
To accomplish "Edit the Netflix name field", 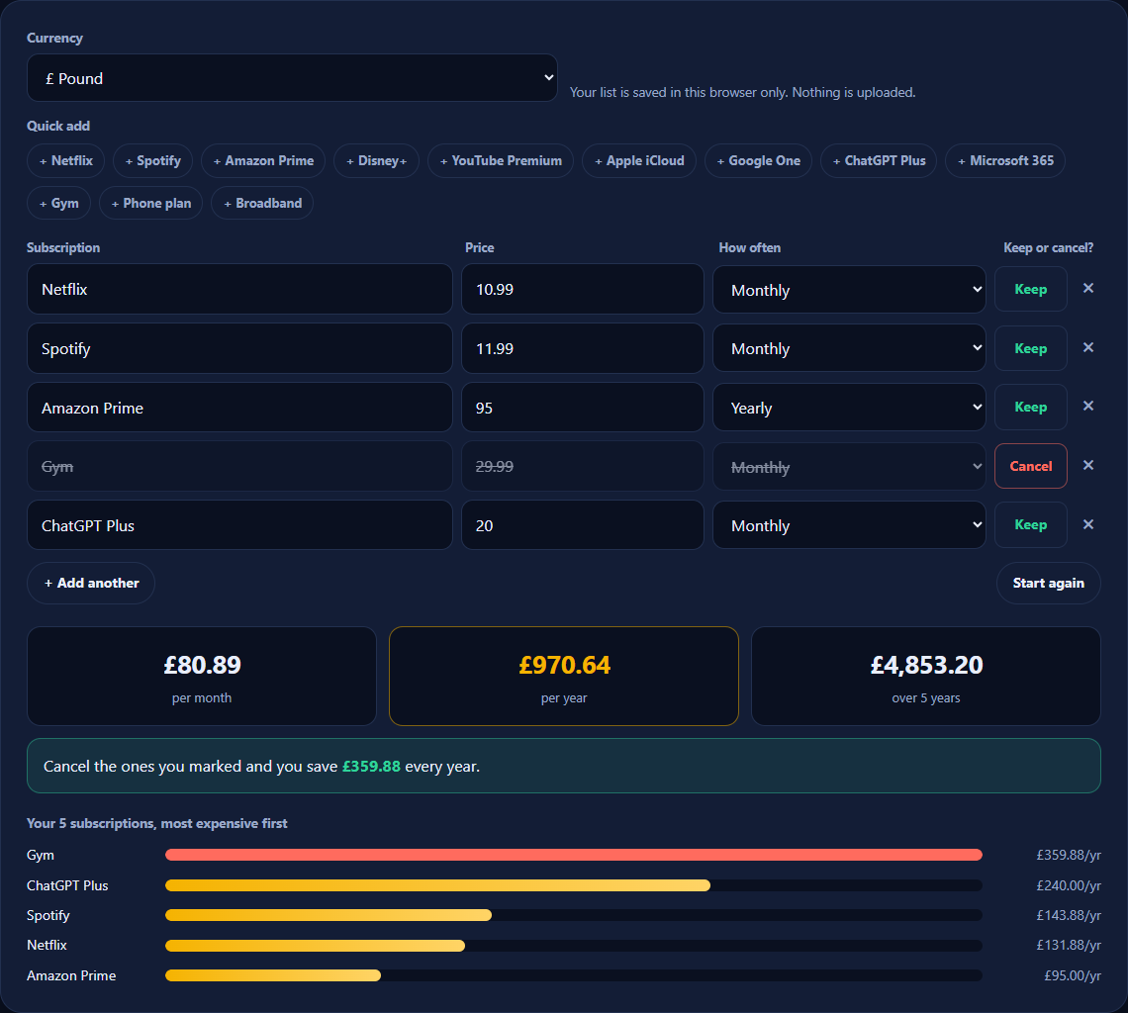I will coord(239,289).
